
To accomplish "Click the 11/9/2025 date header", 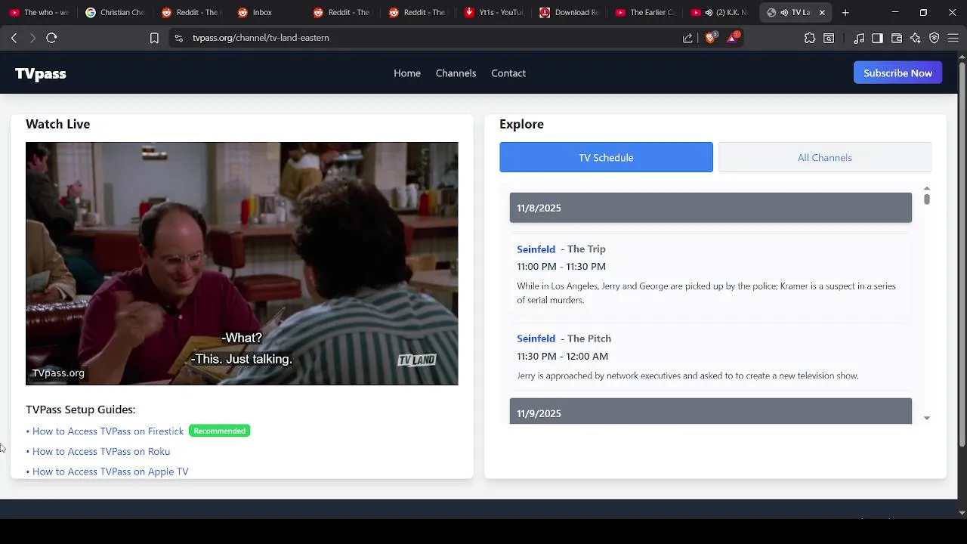I will (x=711, y=412).
